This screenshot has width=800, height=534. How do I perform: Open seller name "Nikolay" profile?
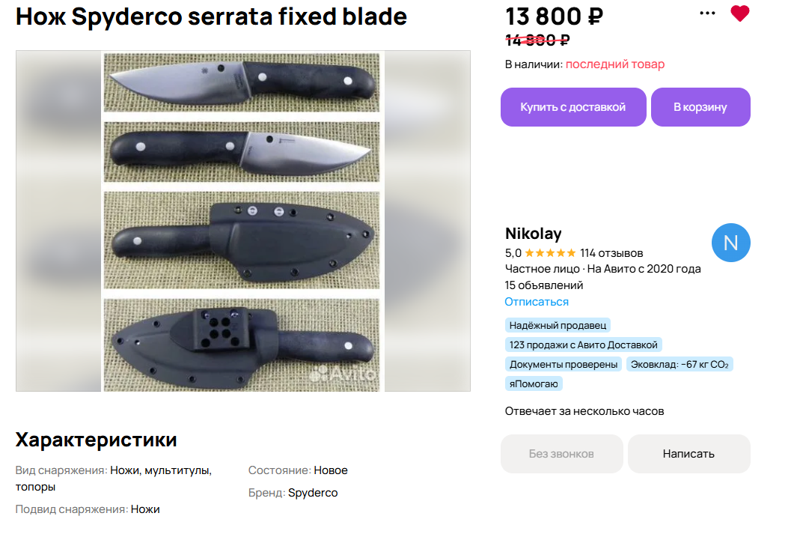tap(534, 233)
